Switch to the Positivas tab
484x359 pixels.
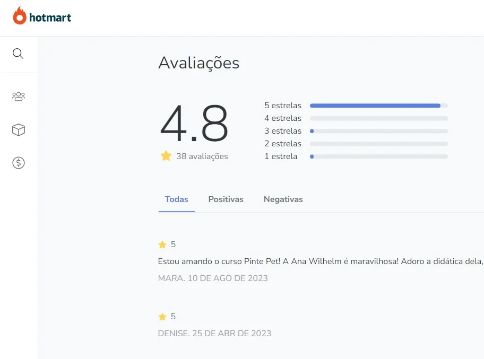(x=226, y=199)
